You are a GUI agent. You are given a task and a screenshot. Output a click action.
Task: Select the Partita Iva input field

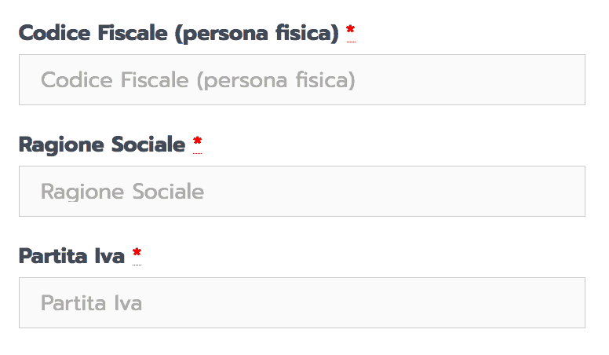[302, 302]
